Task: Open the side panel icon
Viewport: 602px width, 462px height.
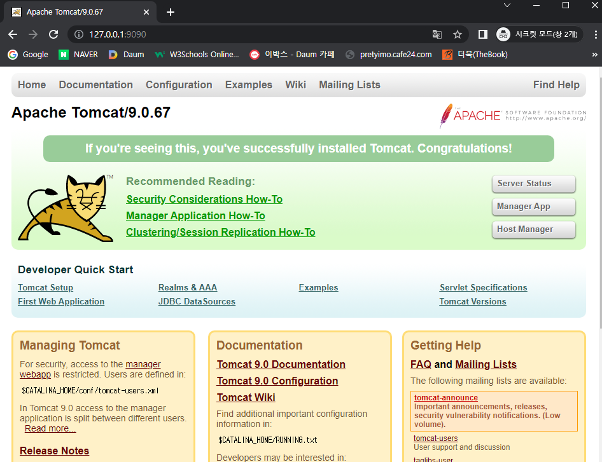Action: tap(482, 34)
